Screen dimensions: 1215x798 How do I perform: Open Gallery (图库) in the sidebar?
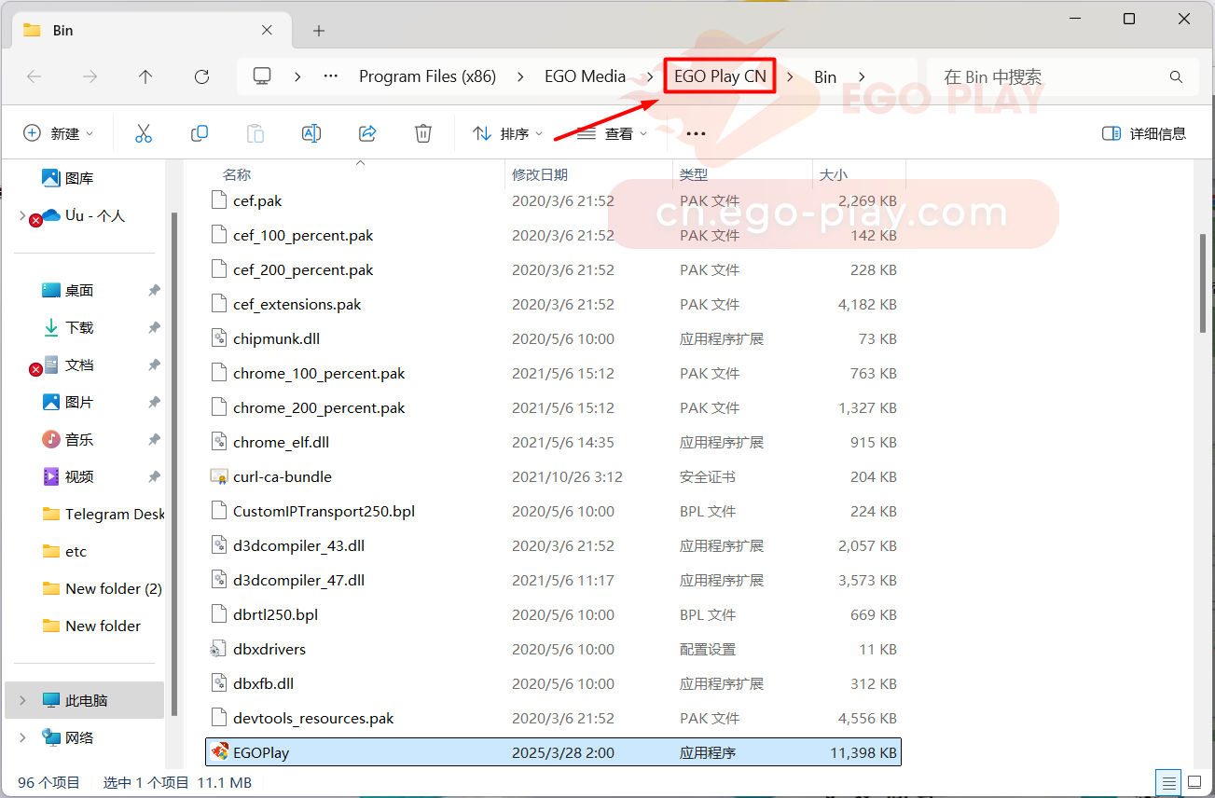pyautogui.click(x=79, y=178)
